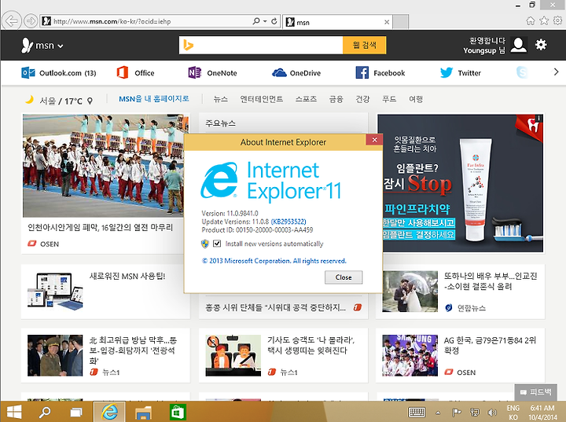Screen dimensions: 566x422
Task: Open the wedding couple article thumbnail
Action: tap(410, 292)
